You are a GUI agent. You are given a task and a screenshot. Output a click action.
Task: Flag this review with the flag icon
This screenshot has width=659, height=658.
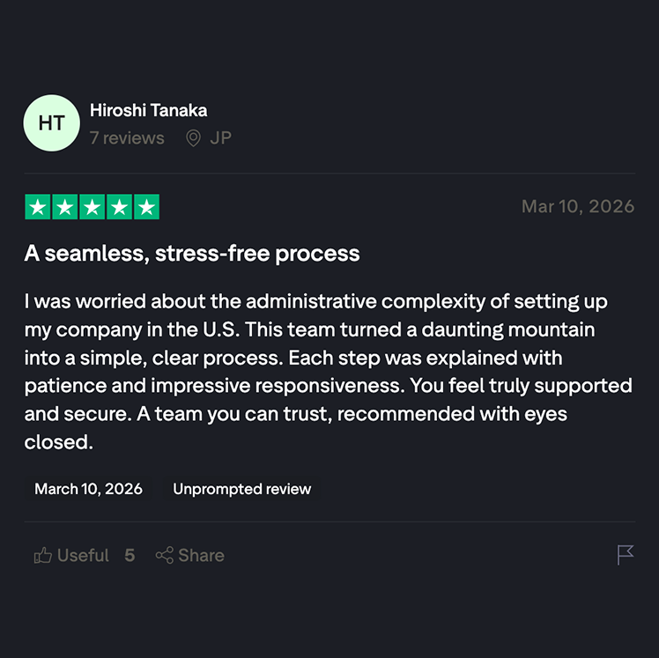pos(626,555)
